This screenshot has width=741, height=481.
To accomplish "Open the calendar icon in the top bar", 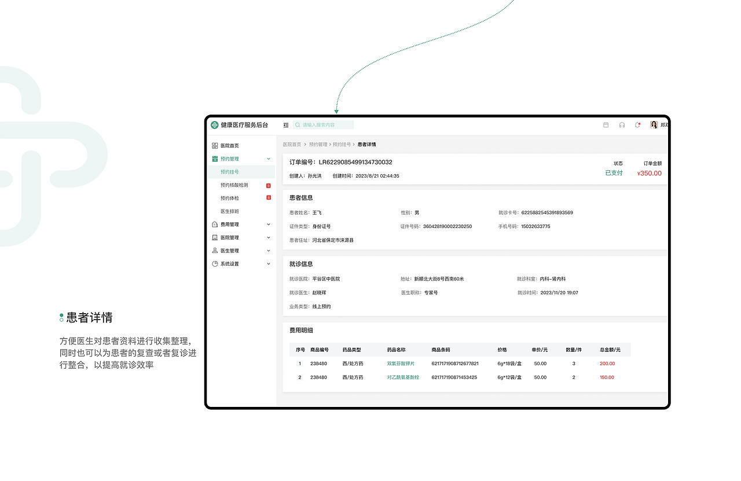I will pos(606,124).
